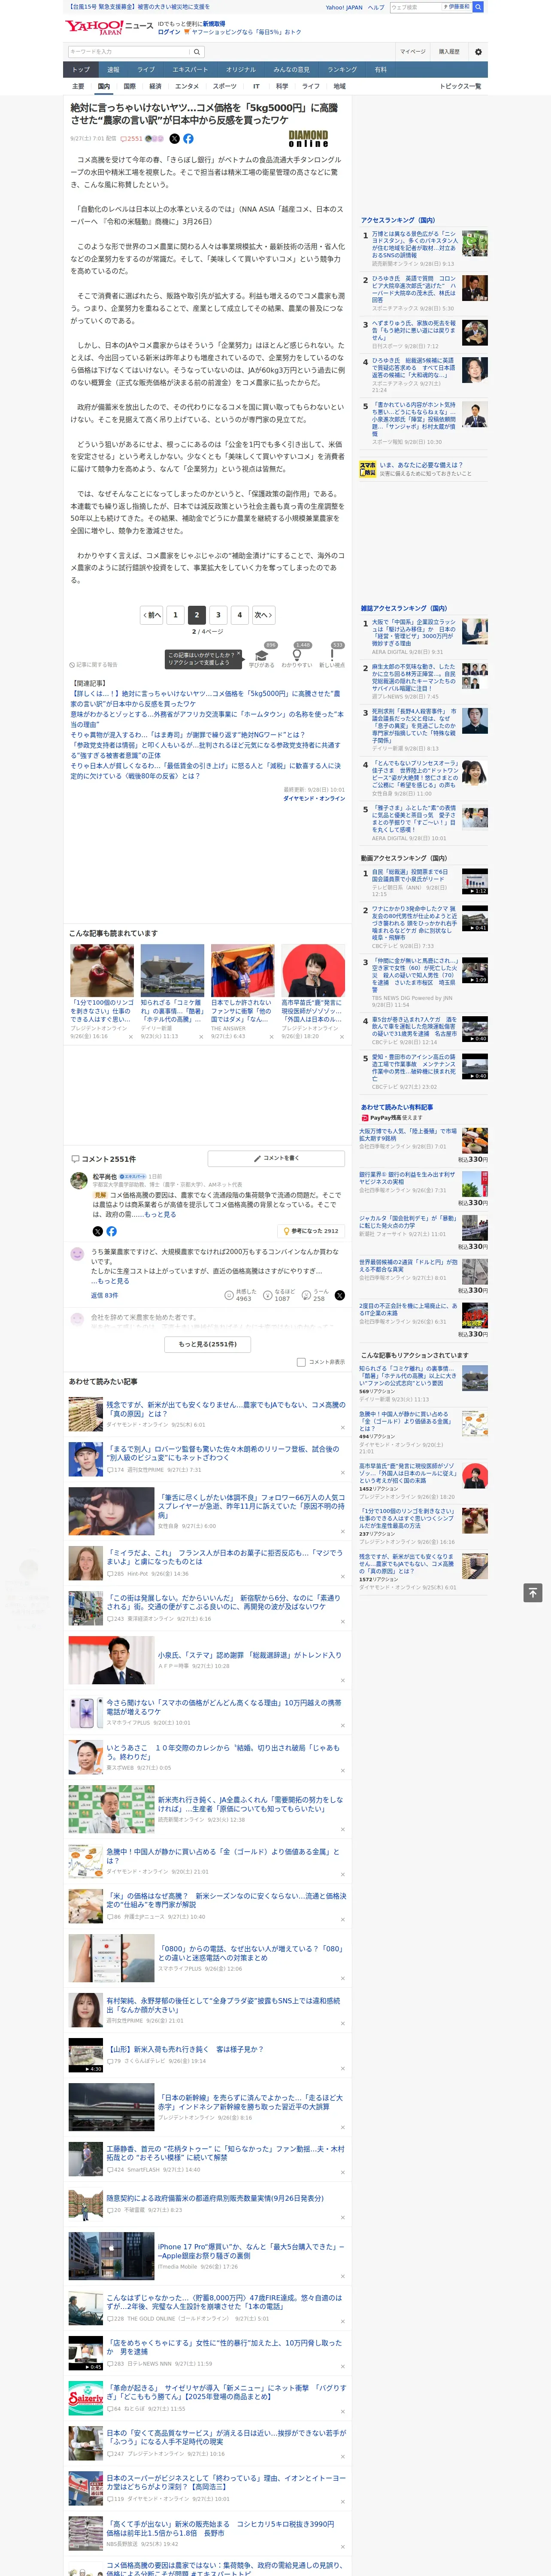Open '返信 83件' replies
551x2576 pixels.
click(104, 1295)
